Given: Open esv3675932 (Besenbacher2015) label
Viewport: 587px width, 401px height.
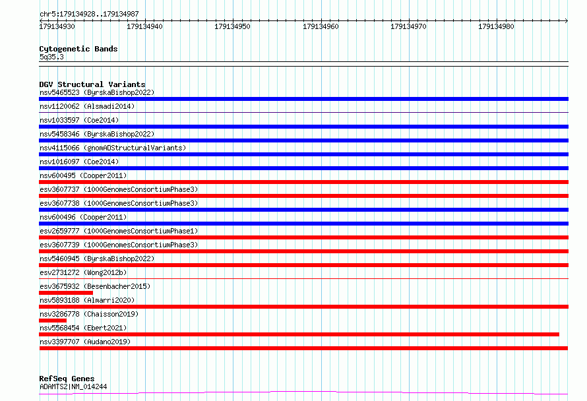Looking at the screenshot, I should coord(95,286).
